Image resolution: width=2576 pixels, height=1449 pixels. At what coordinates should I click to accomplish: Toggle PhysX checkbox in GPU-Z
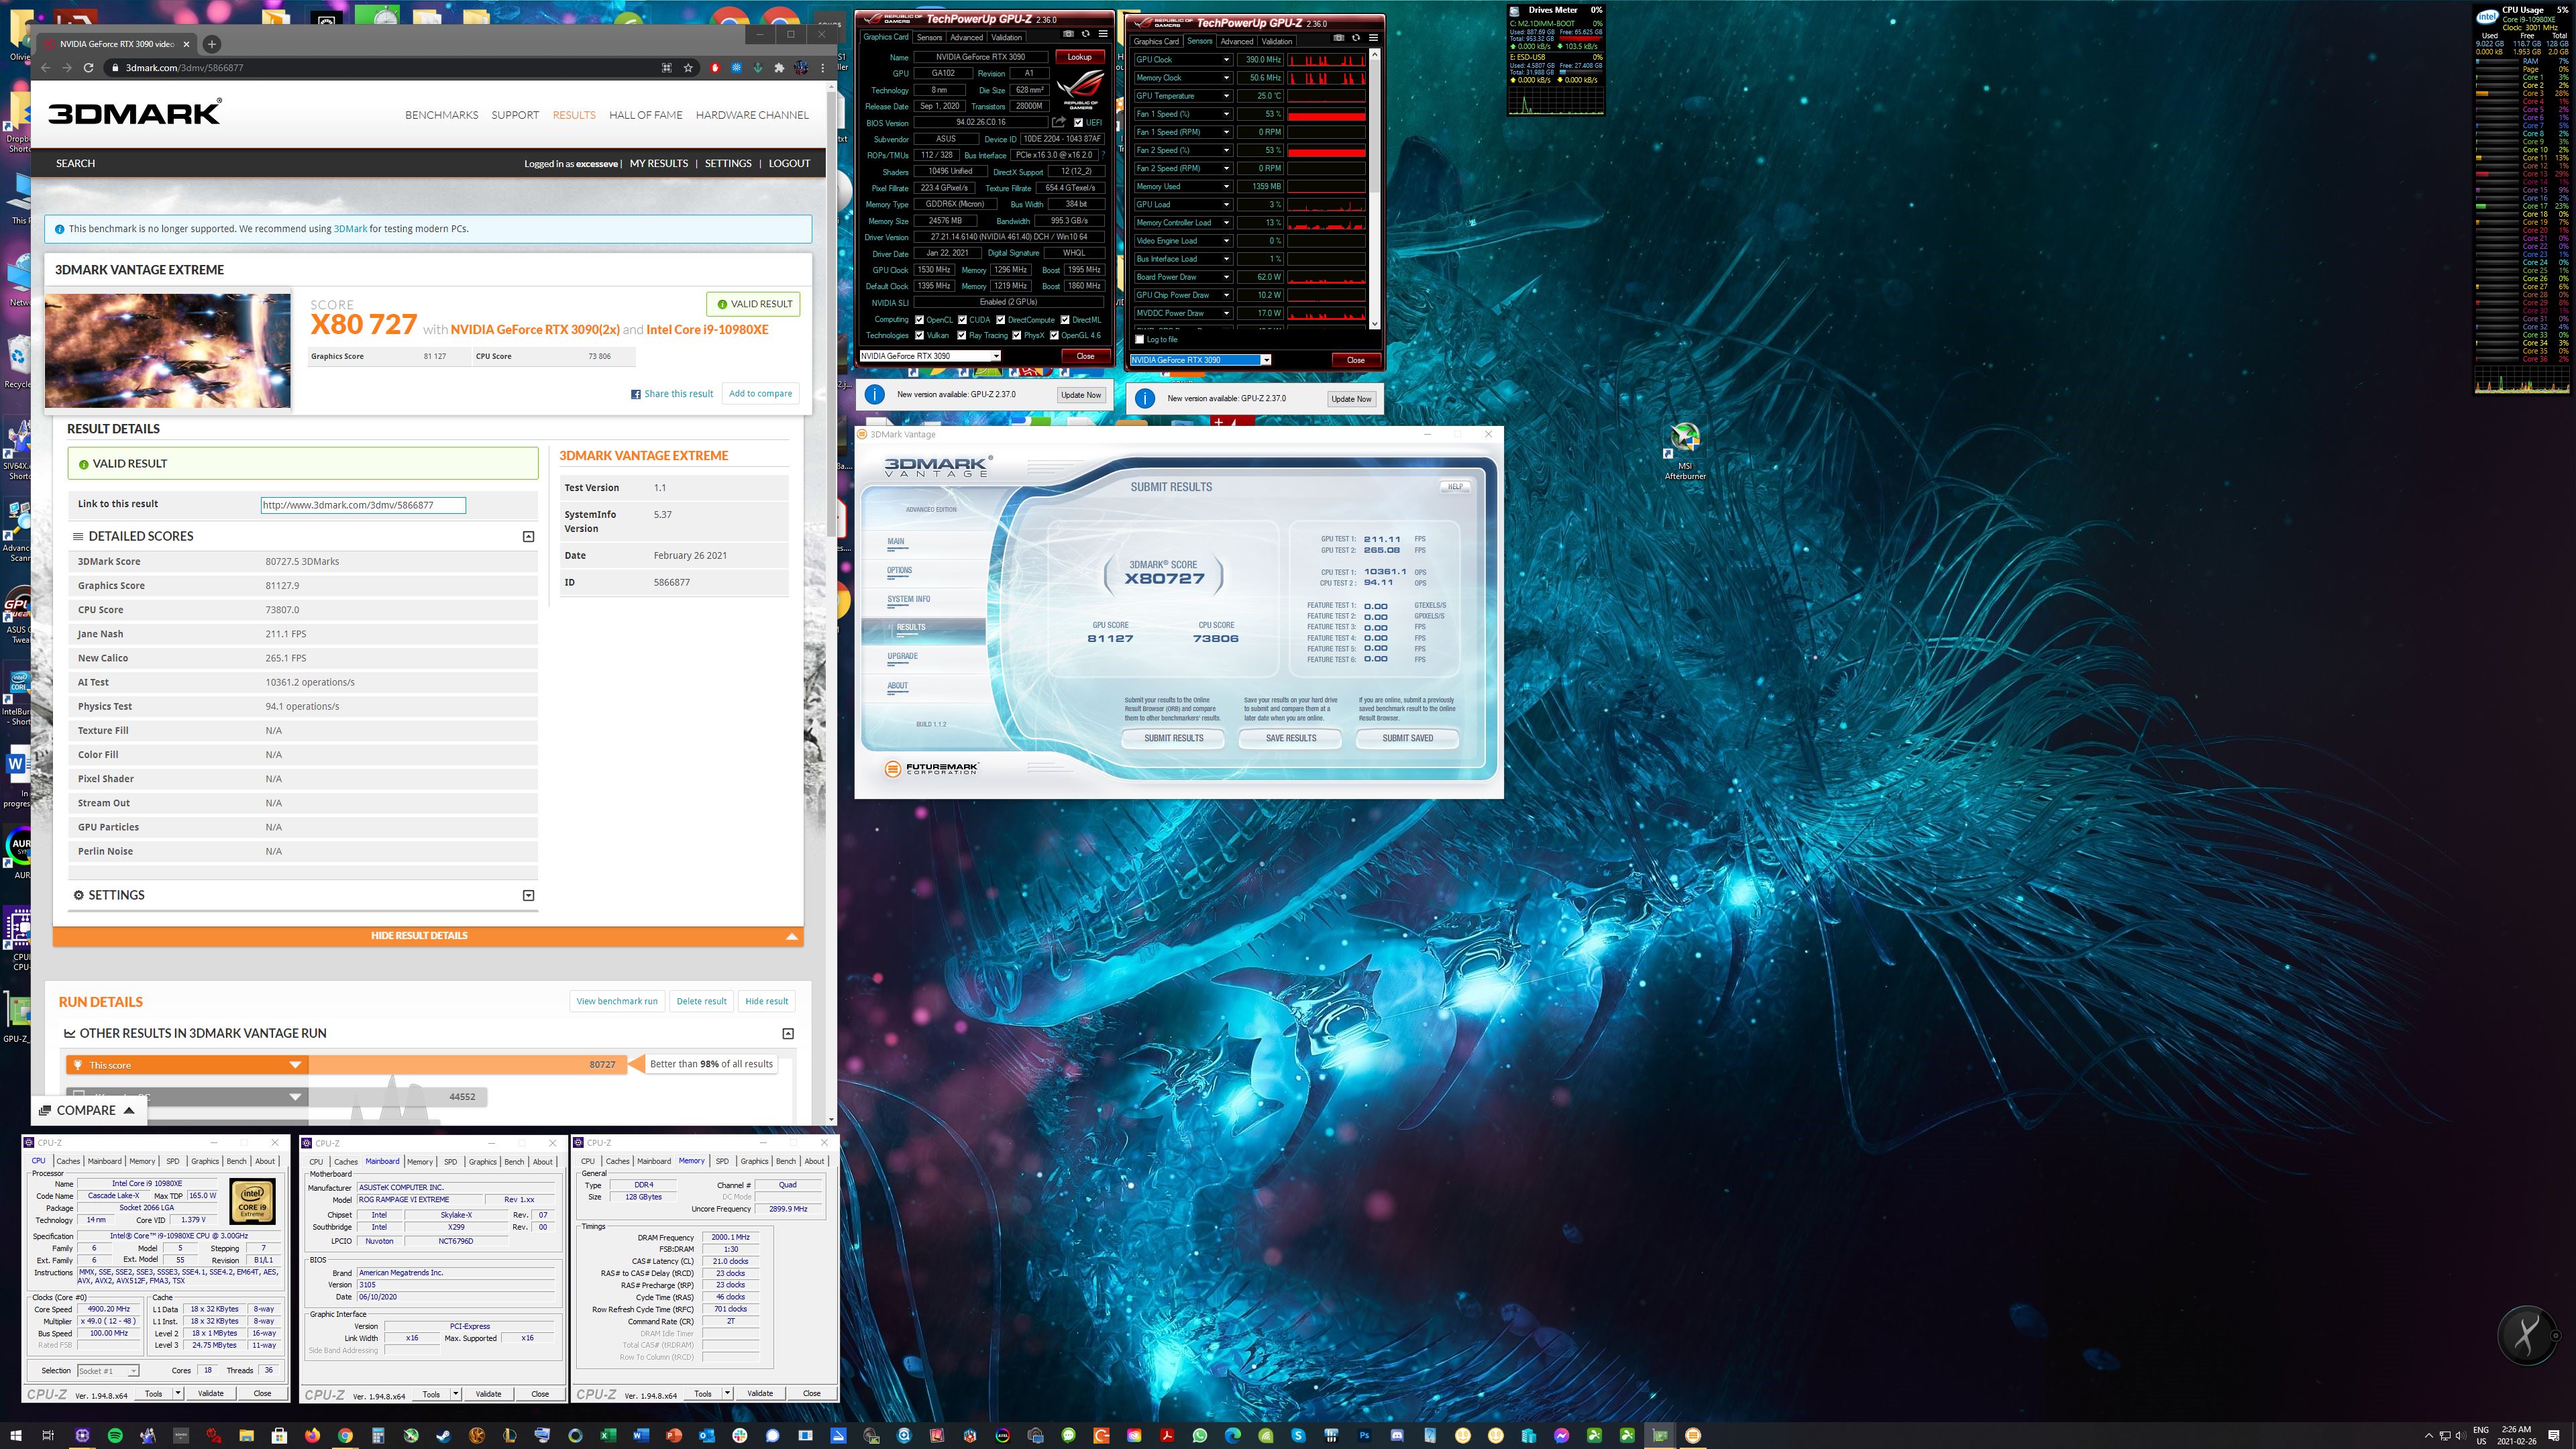[x=1016, y=335]
